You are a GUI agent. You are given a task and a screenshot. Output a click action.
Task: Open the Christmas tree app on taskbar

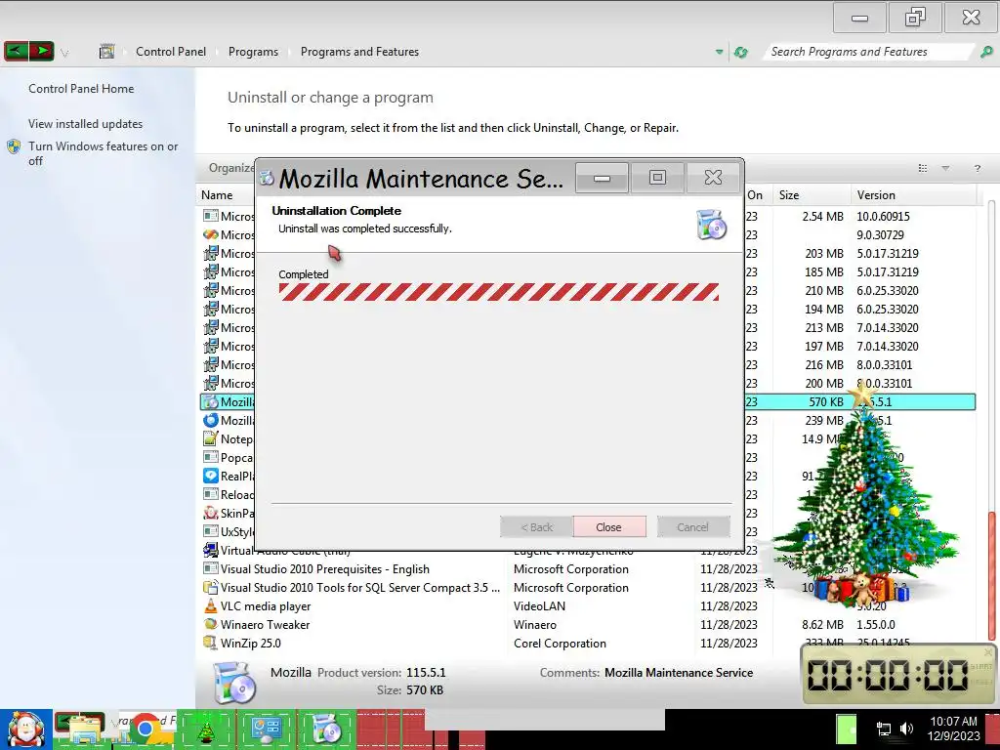point(205,730)
